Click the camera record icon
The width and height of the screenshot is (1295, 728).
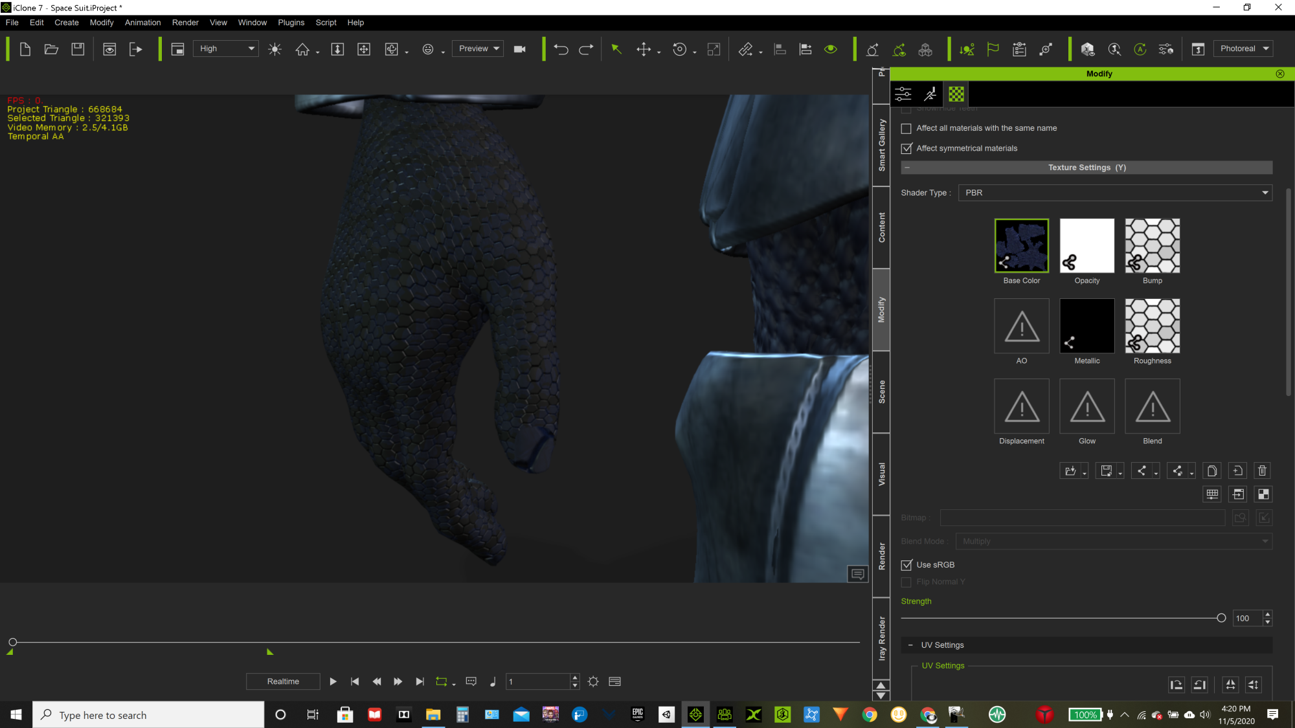pos(519,49)
